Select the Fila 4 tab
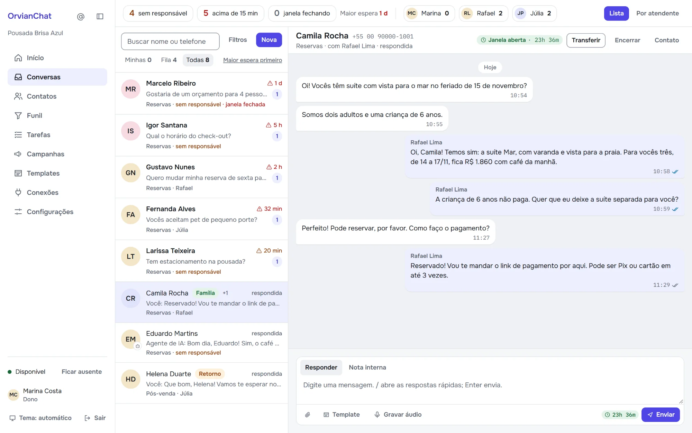 169,60
